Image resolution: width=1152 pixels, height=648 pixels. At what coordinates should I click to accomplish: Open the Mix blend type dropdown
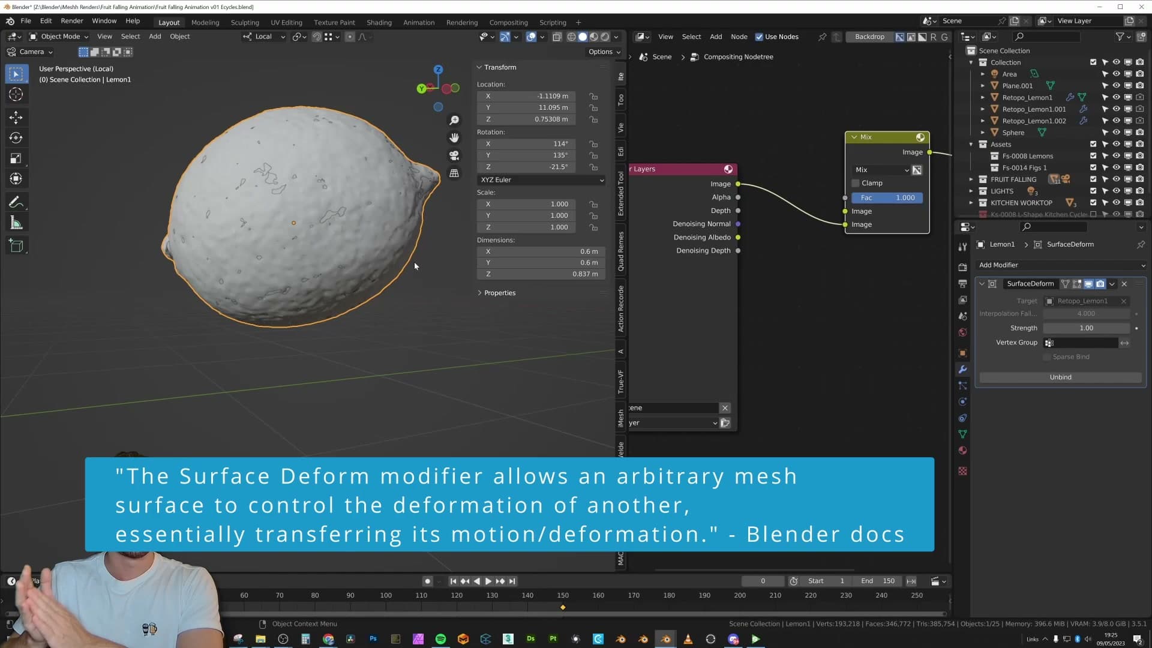click(x=881, y=170)
